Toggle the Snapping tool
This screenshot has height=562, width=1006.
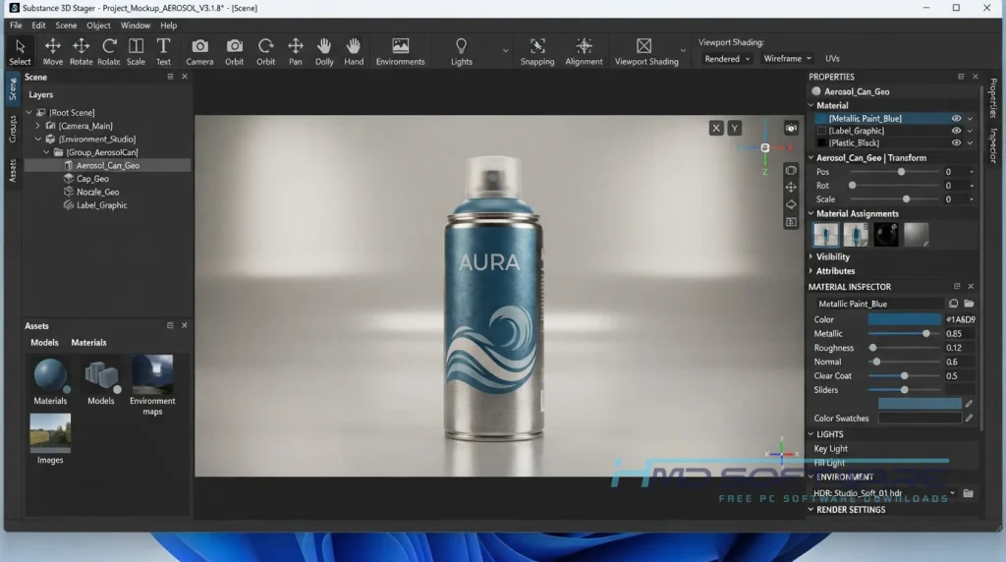point(537,51)
